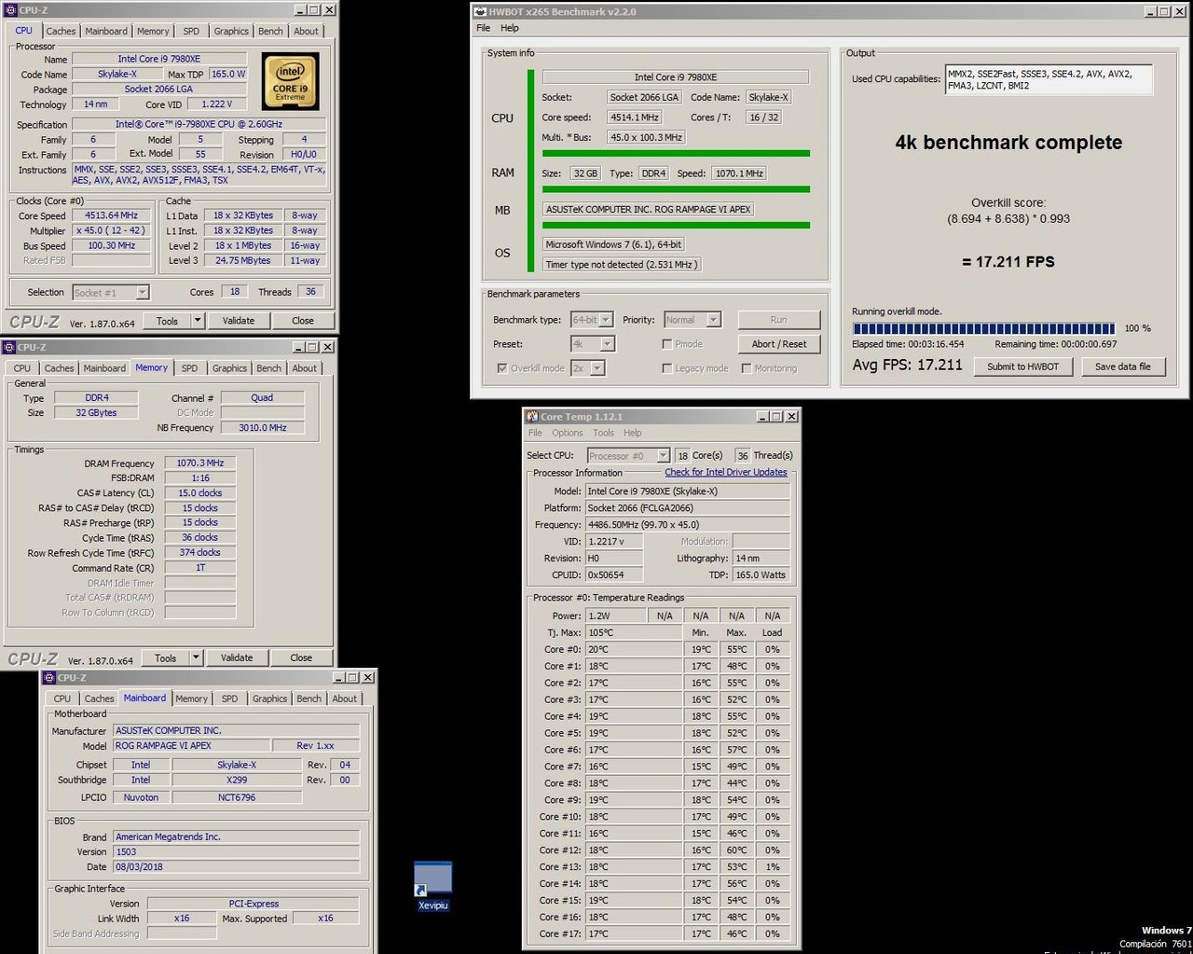Click Validate in the CPU-Z Memory window

coord(237,657)
